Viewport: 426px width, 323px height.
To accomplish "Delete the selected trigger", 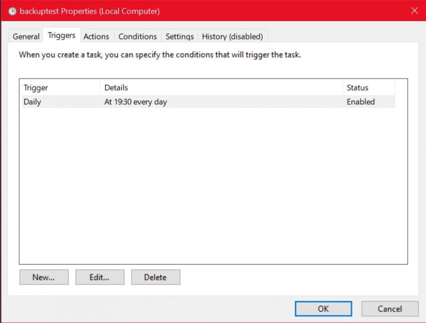I will pos(155,277).
